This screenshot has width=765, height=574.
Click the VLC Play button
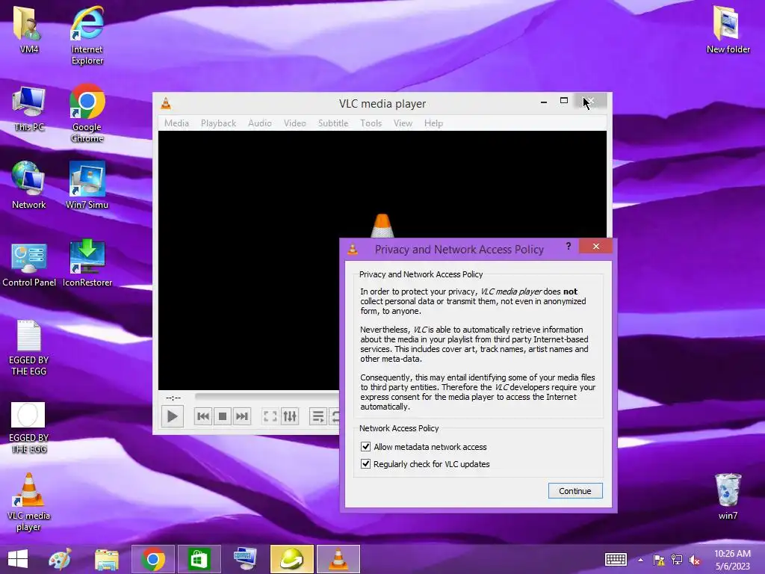(173, 416)
